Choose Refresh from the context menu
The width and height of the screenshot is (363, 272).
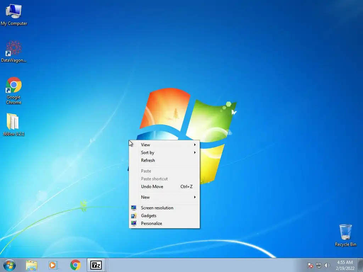click(164, 160)
